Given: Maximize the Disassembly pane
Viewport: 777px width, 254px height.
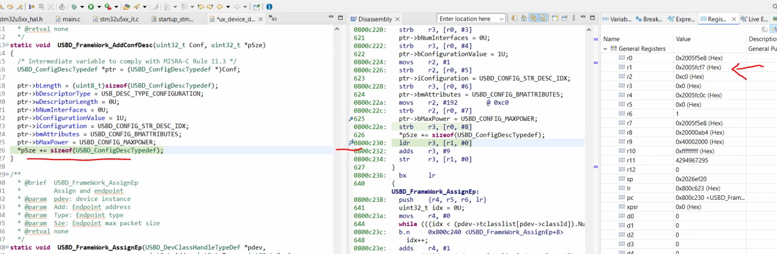Looking at the screenshot, I should pyautogui.click(x=593, y=18).
